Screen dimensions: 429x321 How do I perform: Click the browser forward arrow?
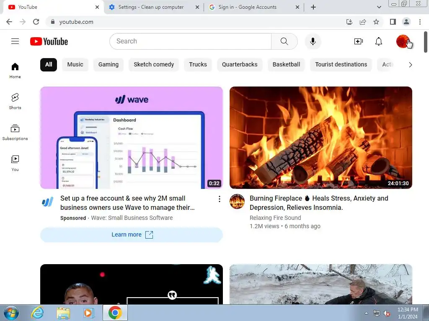23,22
